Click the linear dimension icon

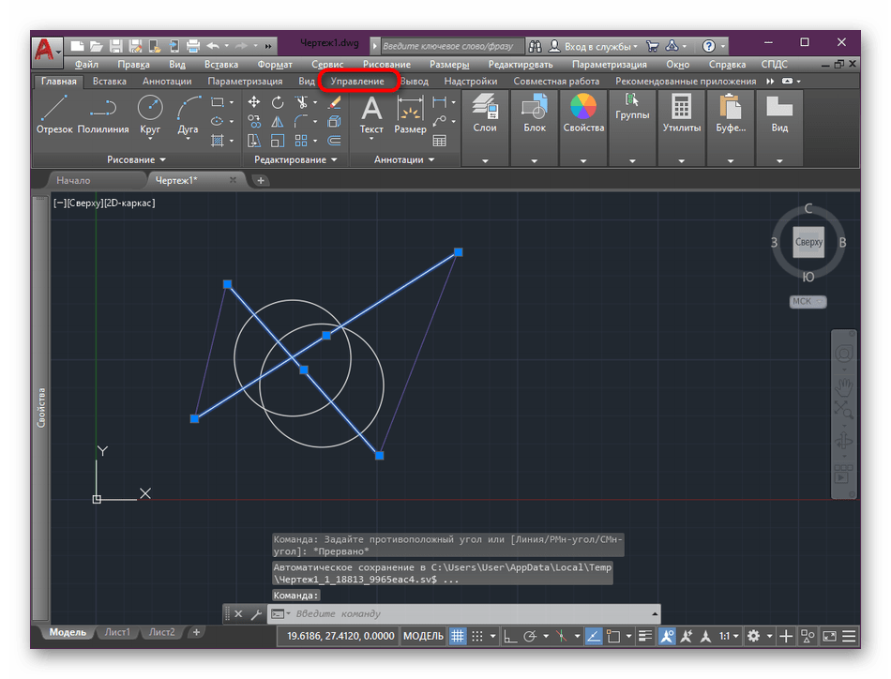(439, 102)
